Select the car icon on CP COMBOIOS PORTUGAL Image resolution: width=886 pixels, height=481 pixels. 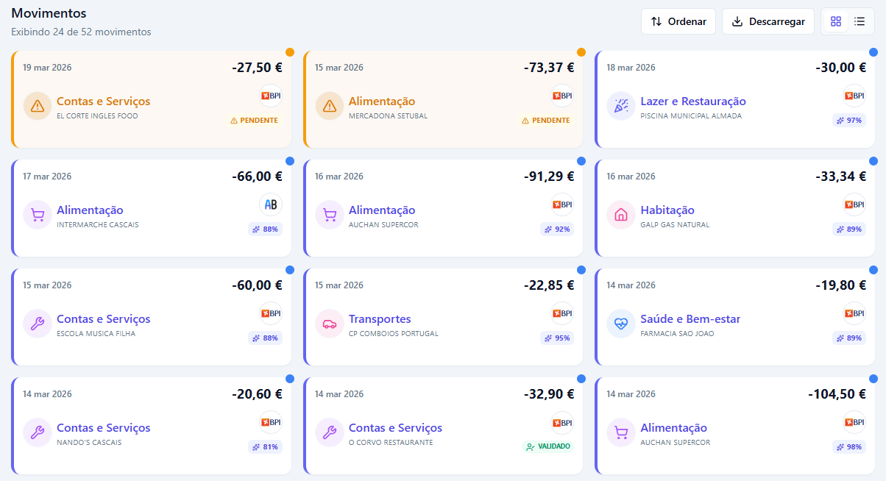[x=329, y=323]
